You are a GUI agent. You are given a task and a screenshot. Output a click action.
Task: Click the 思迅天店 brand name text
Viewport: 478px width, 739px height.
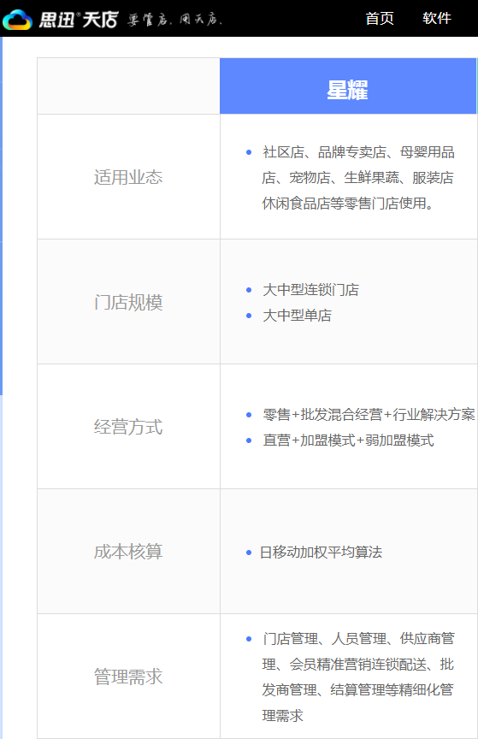pyautogui.click(x=79, y=20)
